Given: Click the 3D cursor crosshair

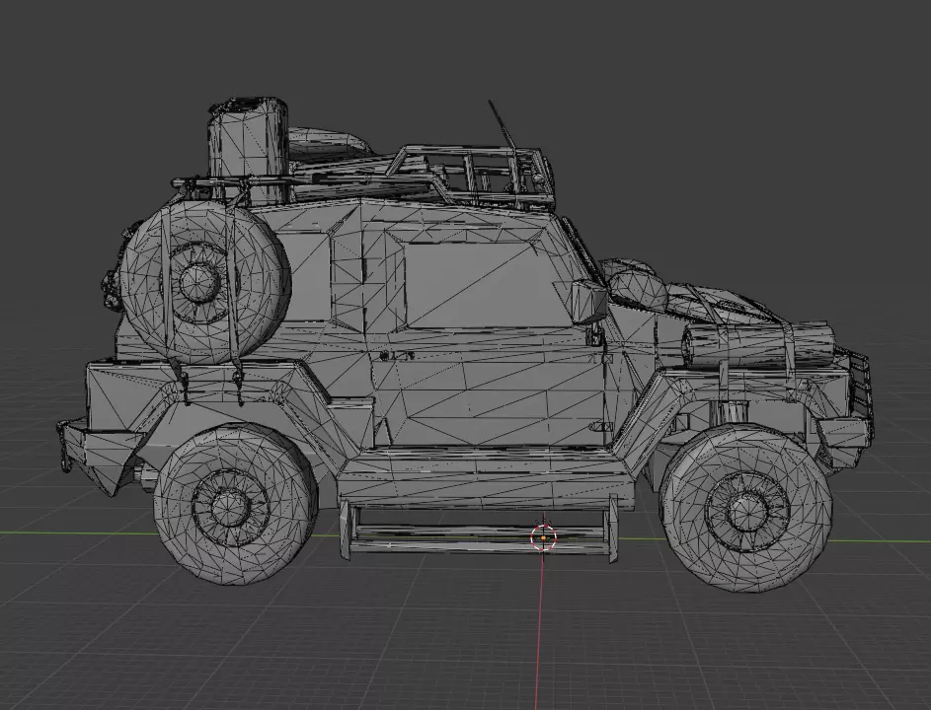Looking at the screenshot, I should point(543,537).
